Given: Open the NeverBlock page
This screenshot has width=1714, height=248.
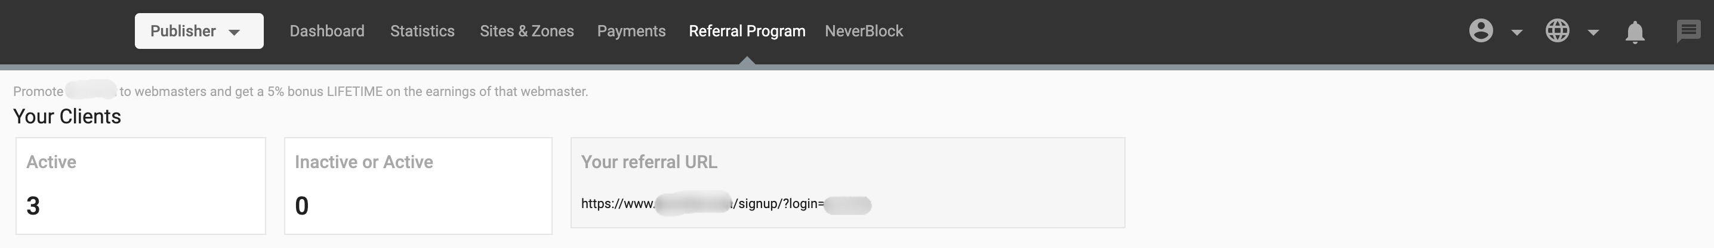Looking at the screenshot, I should (x=864, y=31).
